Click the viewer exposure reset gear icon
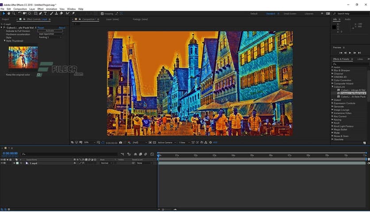Viewport: 370px width, 214px height. (x=211, y=142)
